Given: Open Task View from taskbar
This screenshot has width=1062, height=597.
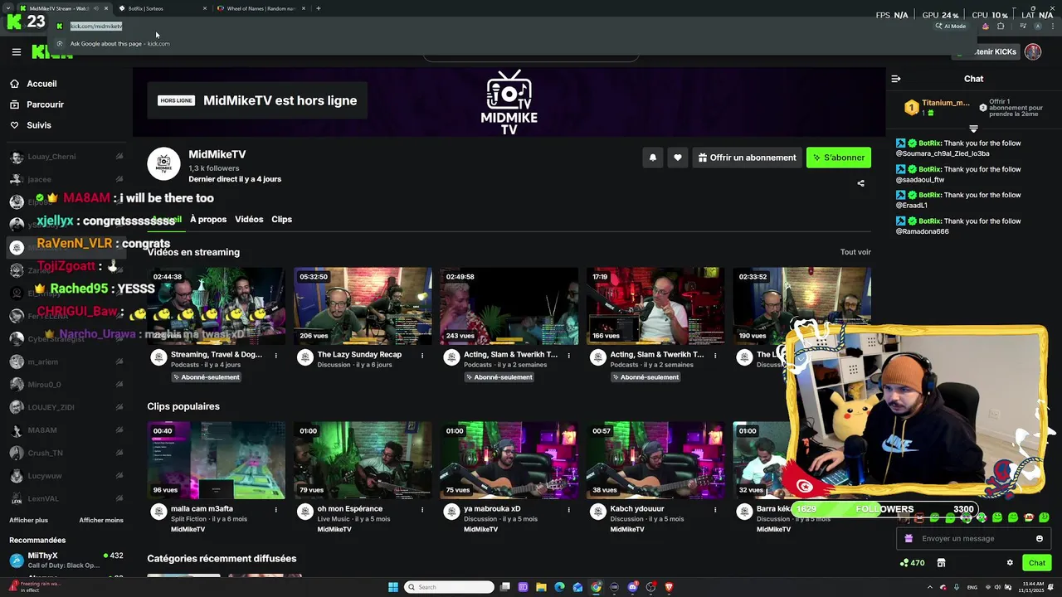Looking at the screenshot, I should point(504,587).
